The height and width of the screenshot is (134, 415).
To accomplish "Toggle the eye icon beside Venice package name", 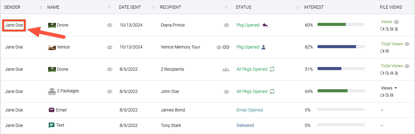I will [x=109, y=47].
